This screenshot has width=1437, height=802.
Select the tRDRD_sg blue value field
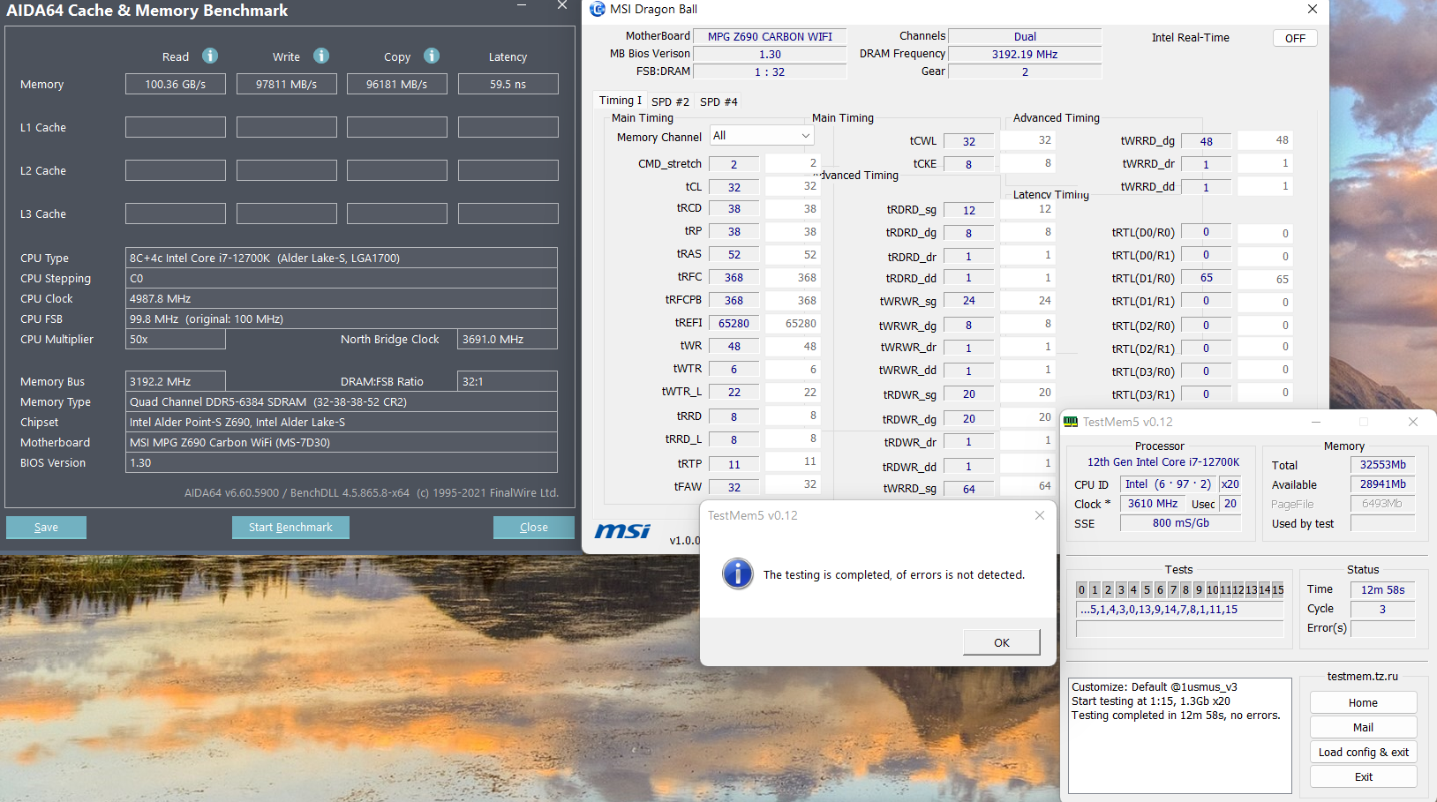968,210
